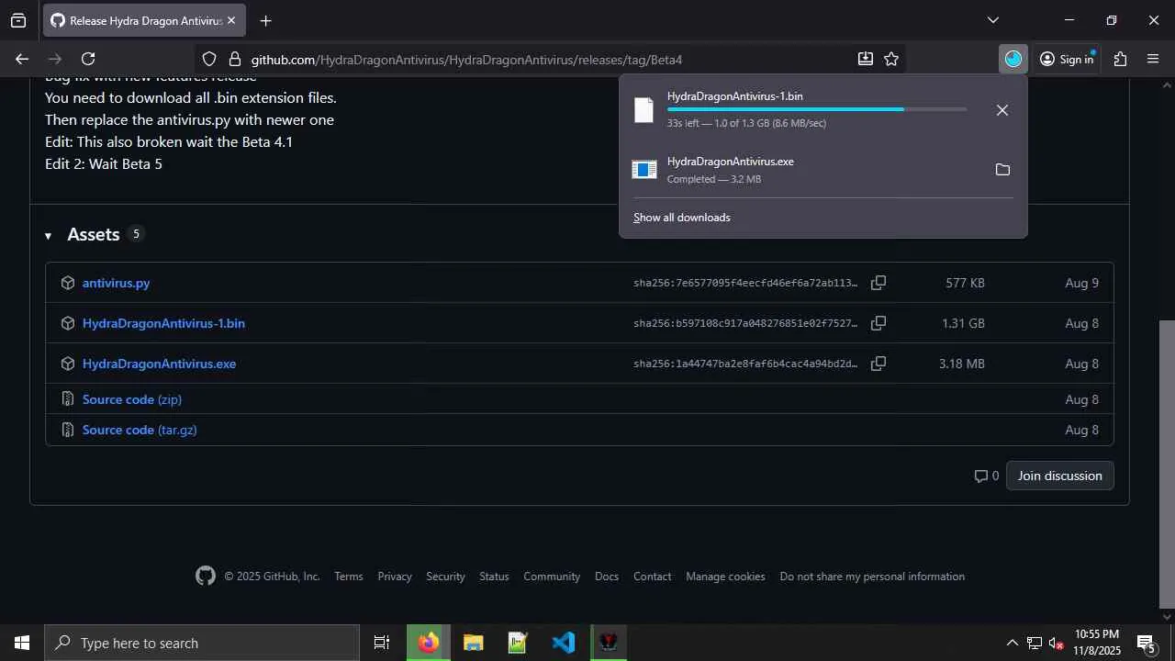The image size is (1175, 661).
Task: Download the HydraDragonAntivirus-1.bin asset link
Action: [x=163, y=323]
